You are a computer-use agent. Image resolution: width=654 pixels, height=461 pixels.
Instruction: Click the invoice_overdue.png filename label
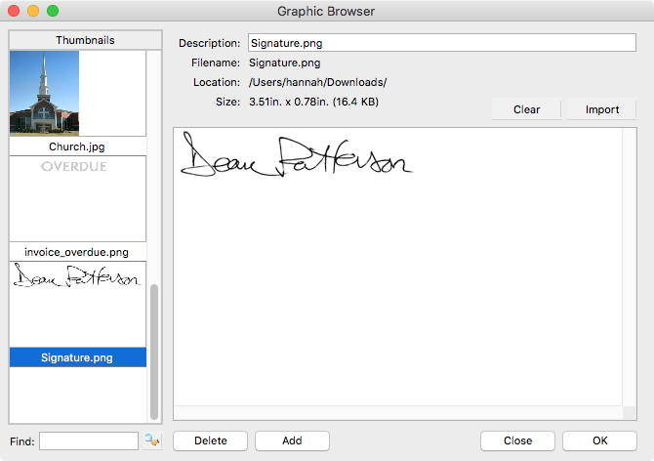pyautogui.click(x=77, y=252)
